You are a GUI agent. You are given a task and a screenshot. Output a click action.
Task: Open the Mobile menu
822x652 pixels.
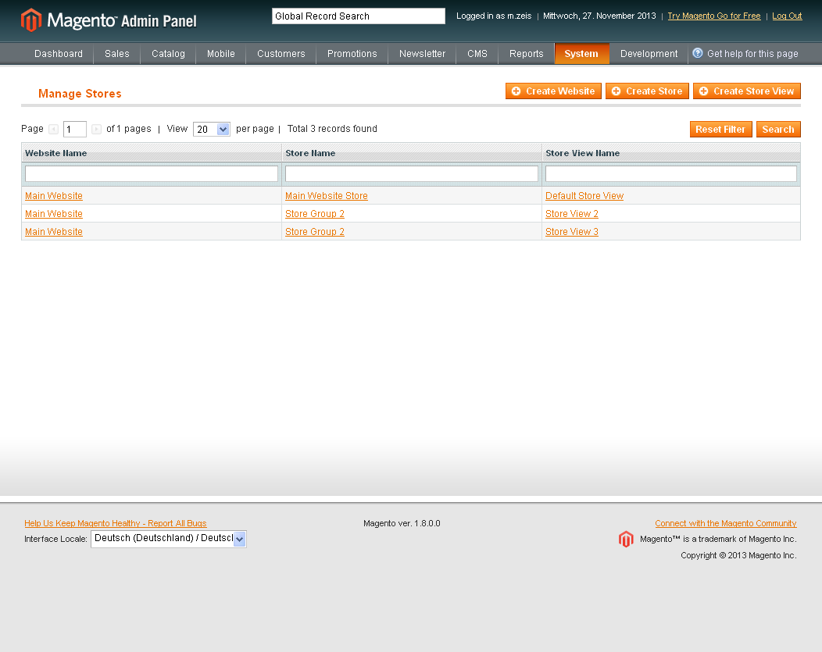220,53
